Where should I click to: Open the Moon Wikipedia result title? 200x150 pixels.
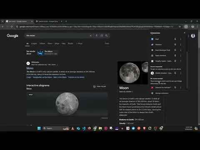30,68
